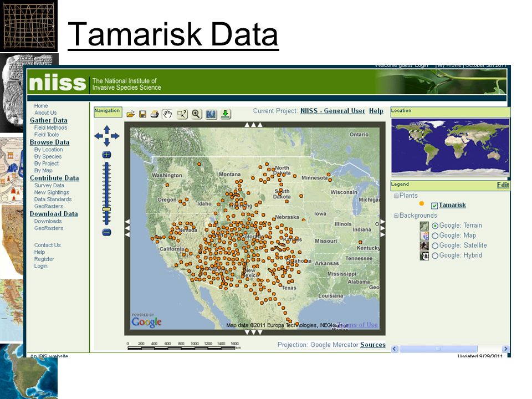Open the Sources link below the map
Viewport: 532px width, 399px height.
pos(373,345)
